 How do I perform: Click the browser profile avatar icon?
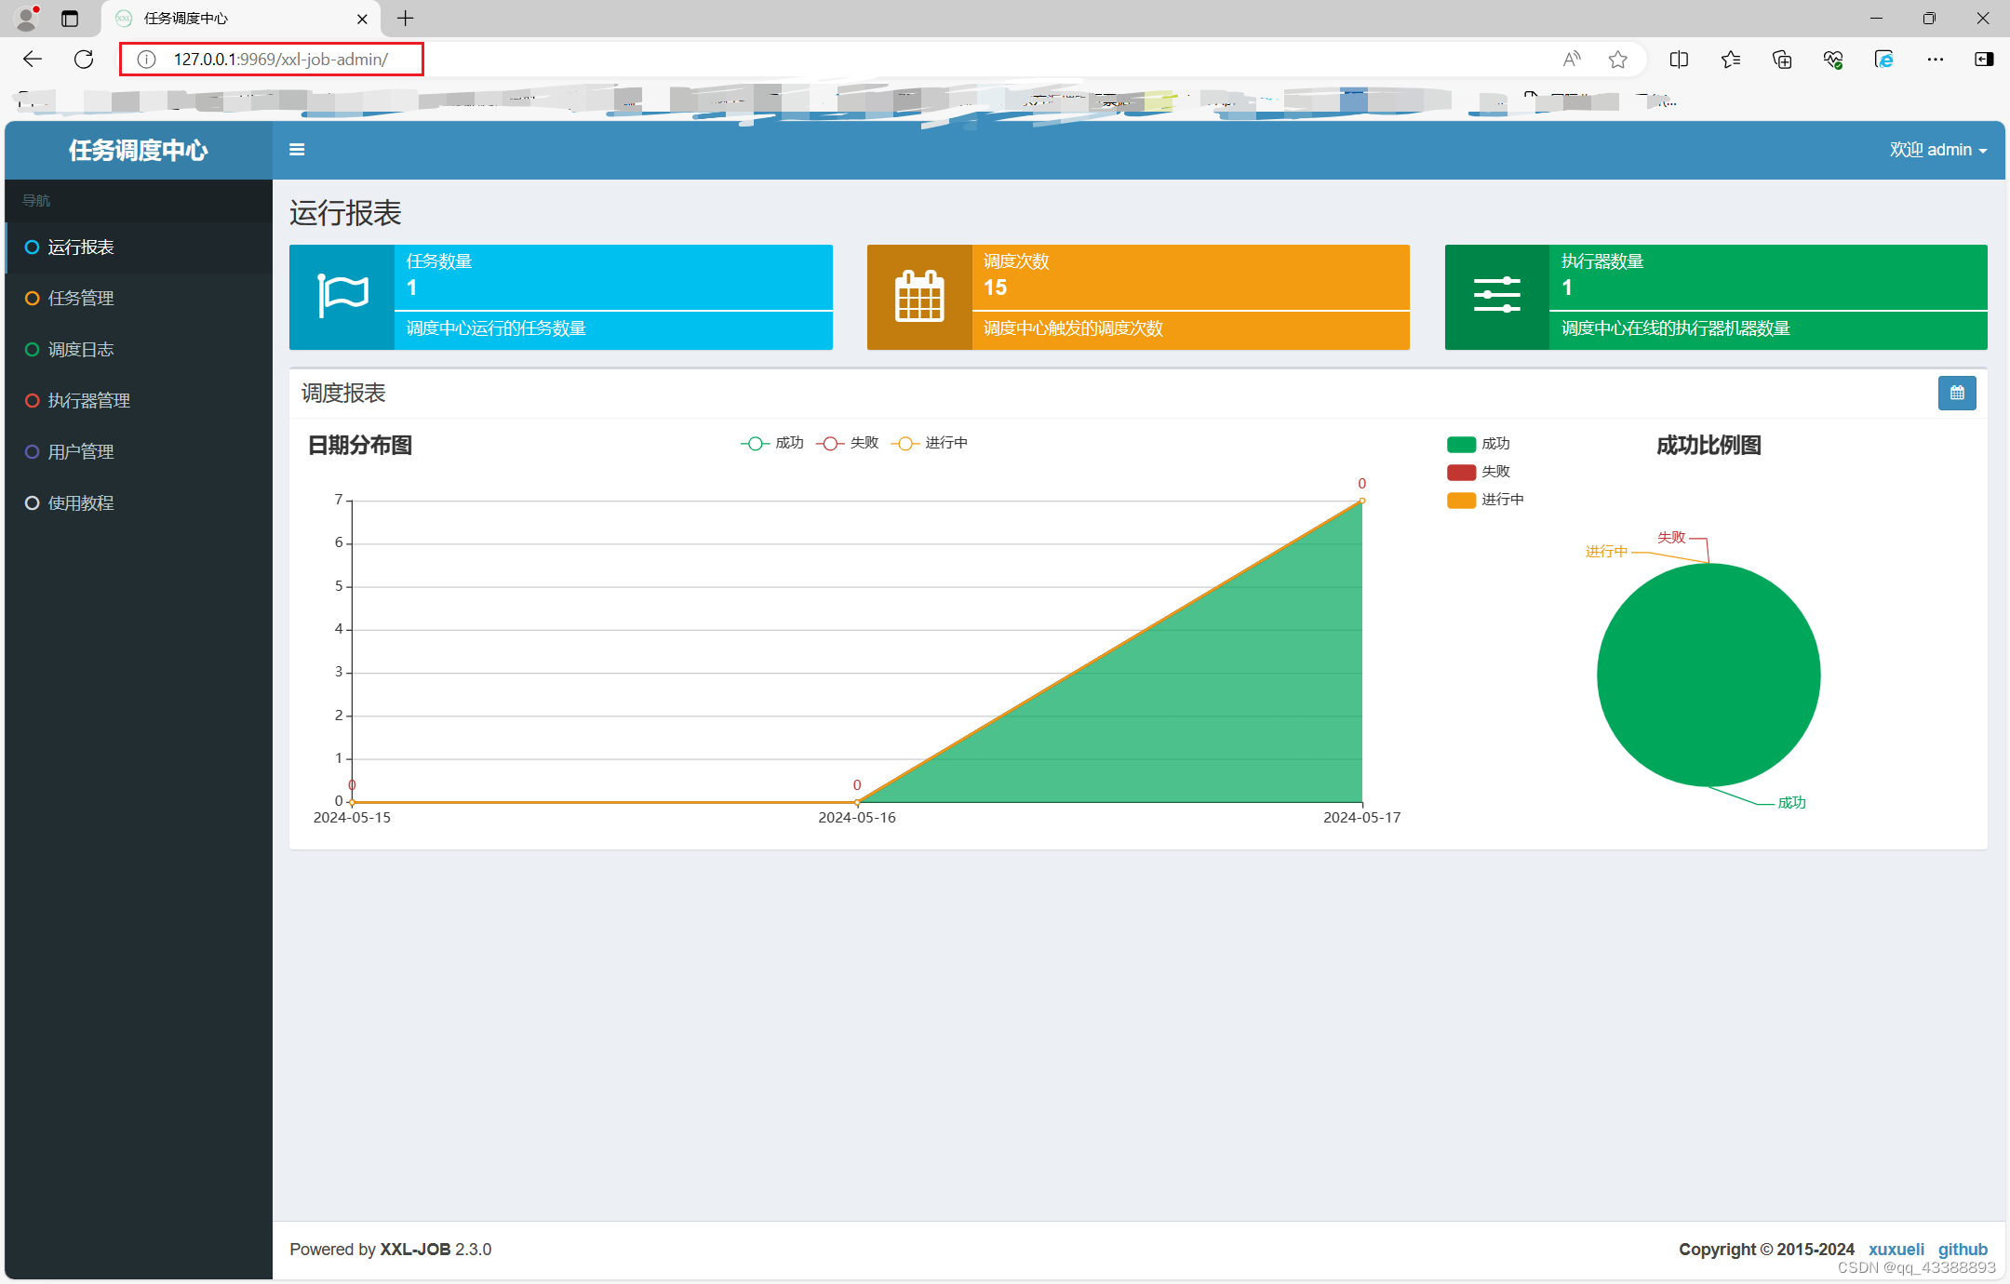[27, 18]
